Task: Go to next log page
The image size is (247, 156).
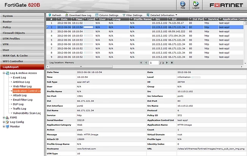Action: point(167,63)
